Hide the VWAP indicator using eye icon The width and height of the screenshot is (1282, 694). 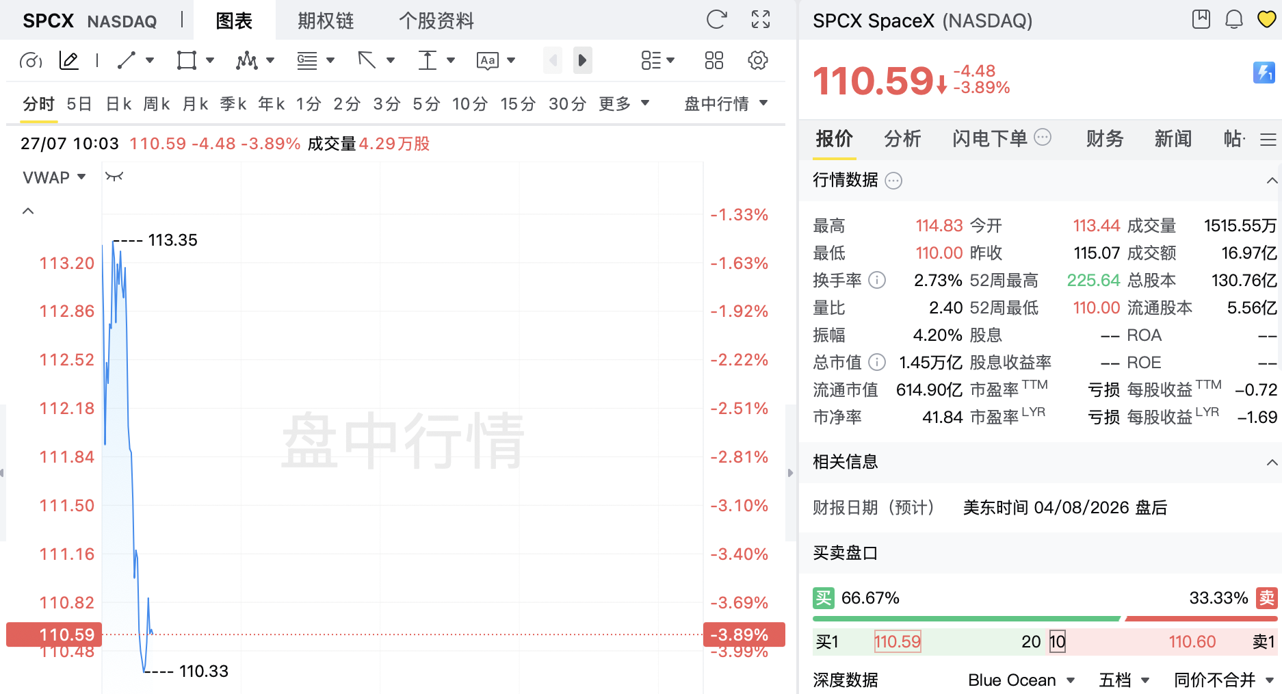114,177
